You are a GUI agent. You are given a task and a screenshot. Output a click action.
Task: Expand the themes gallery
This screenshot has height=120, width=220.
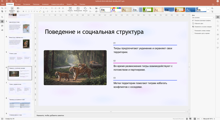click(208, 10)
